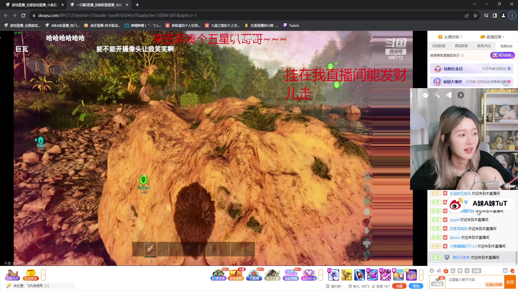Open the 福利券 coupon link
518x291 pixels.
[334, 286]
